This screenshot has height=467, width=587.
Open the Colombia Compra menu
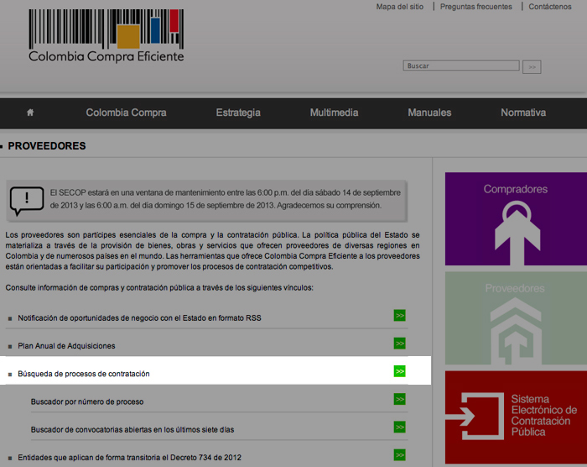point(126,113)
